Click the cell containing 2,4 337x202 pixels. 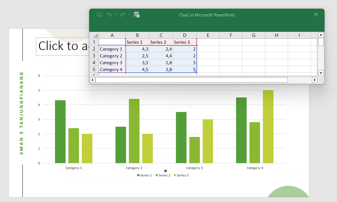point(161,49)
